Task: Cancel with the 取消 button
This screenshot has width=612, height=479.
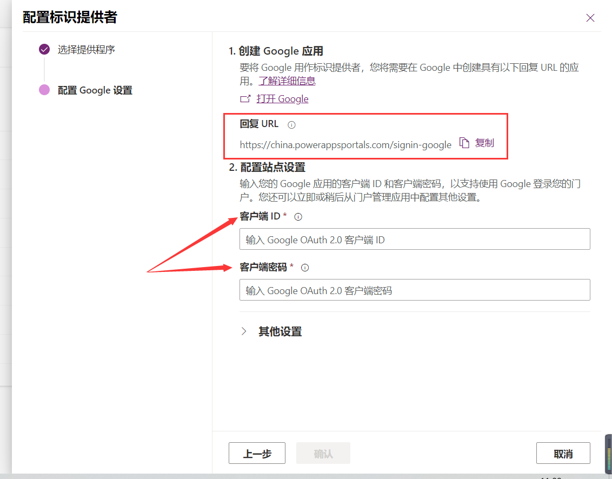Action: point(563,453)
